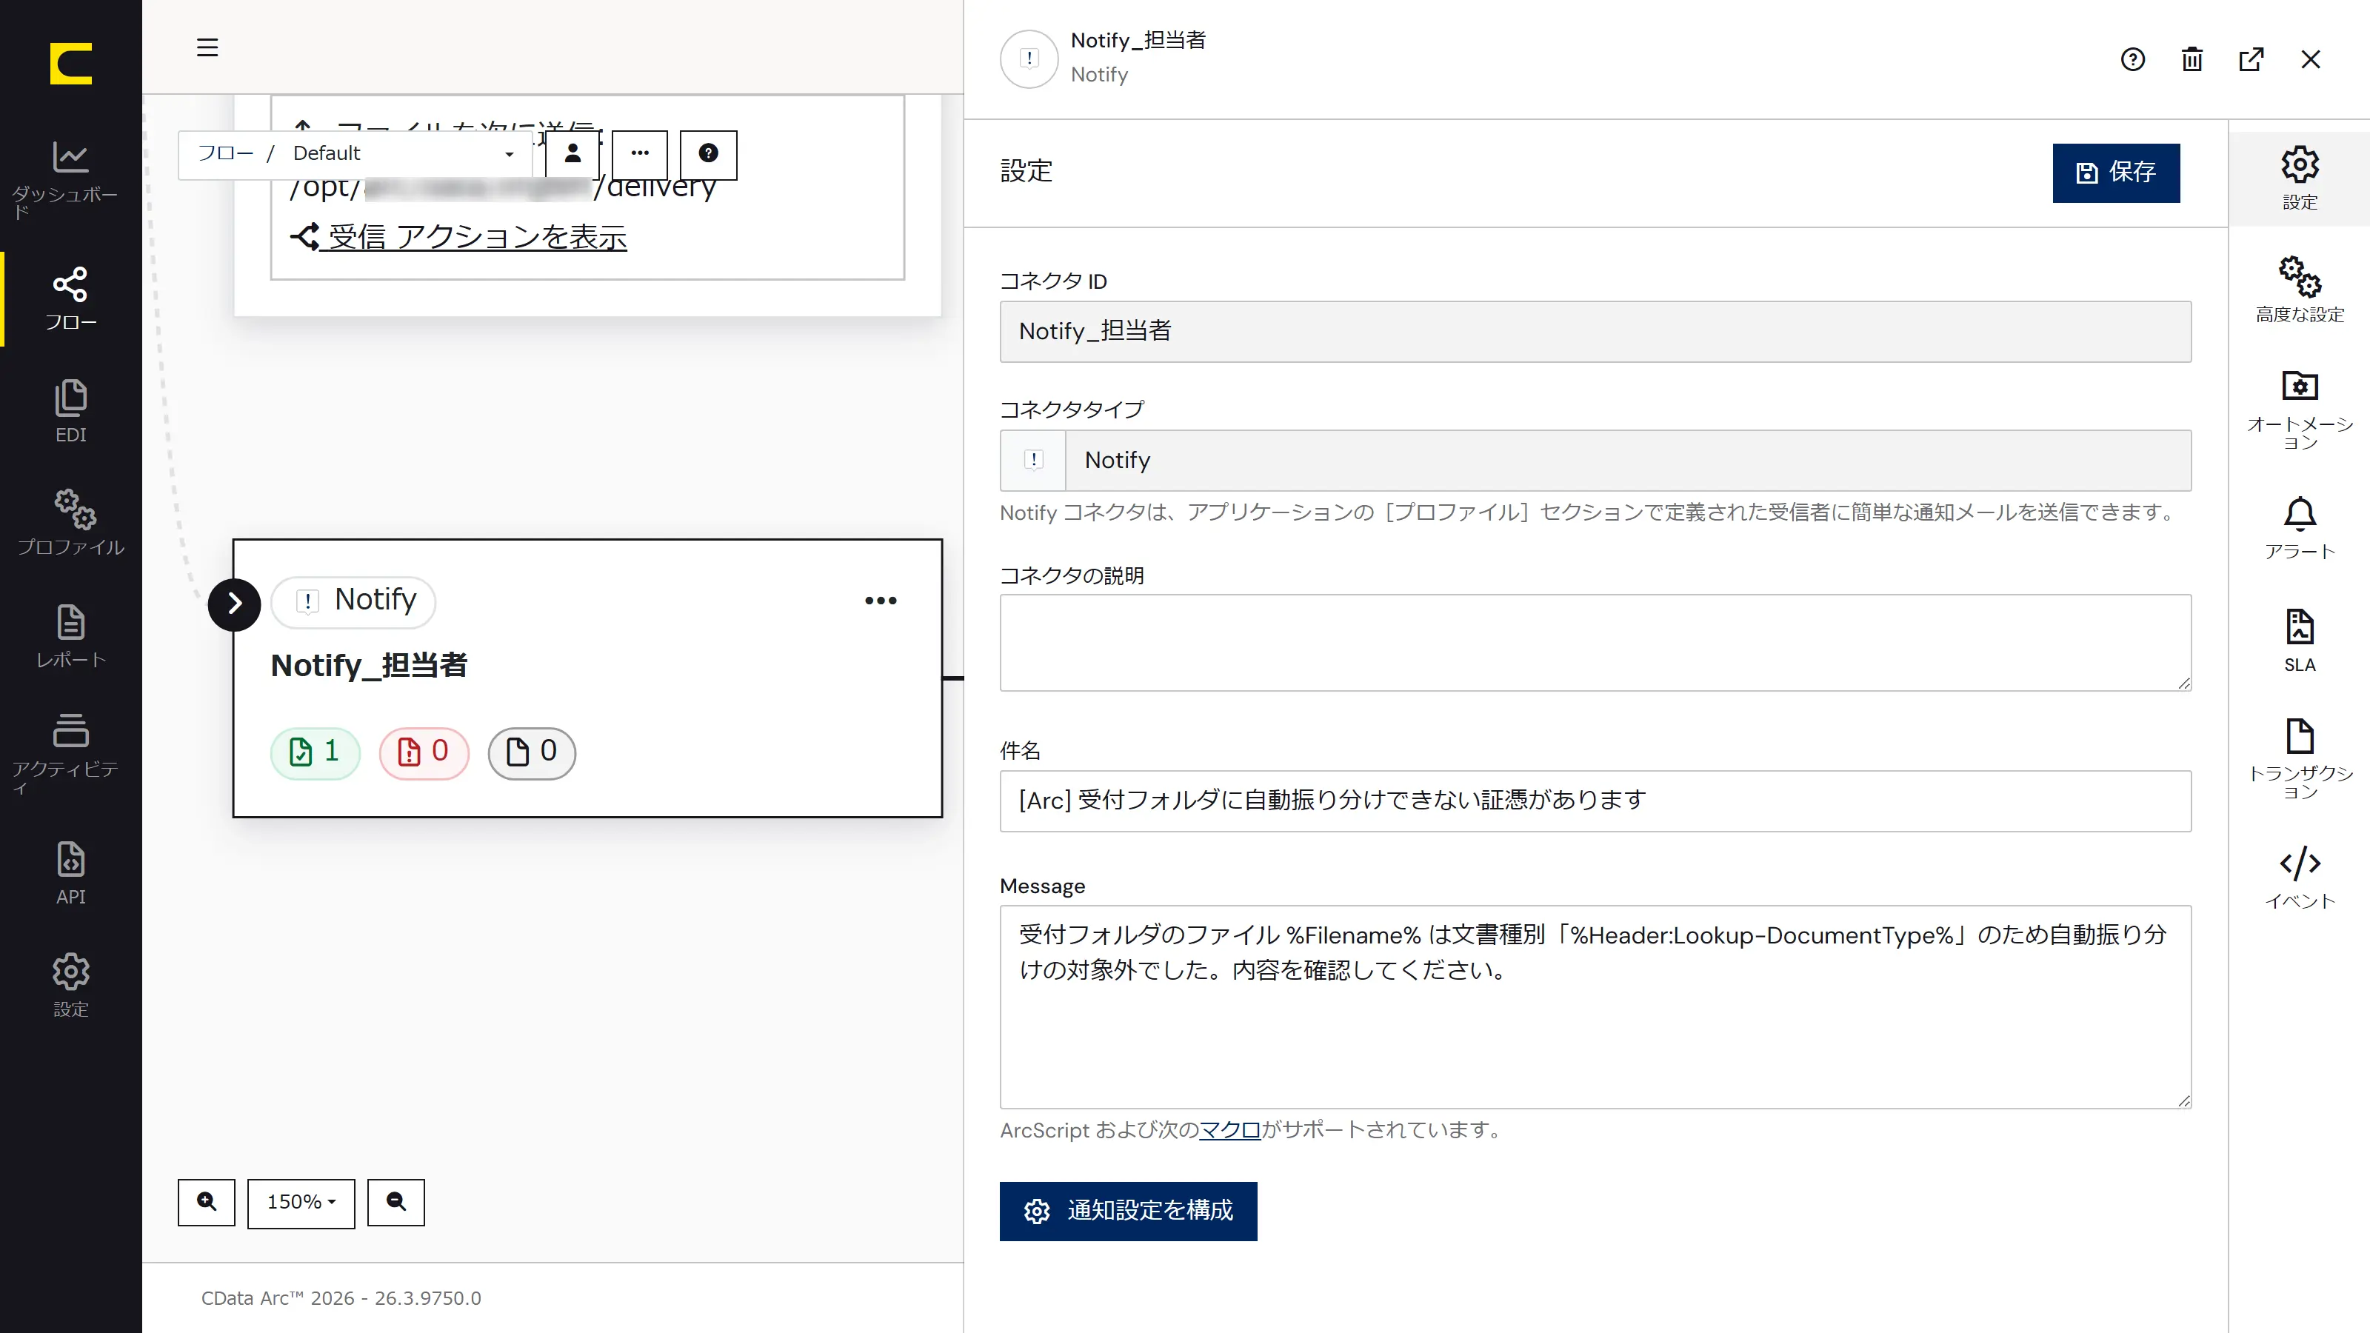Toggle the hamburger navigation menu
The height and width of the screenshot is (1333, 2370).
[207, 48]
